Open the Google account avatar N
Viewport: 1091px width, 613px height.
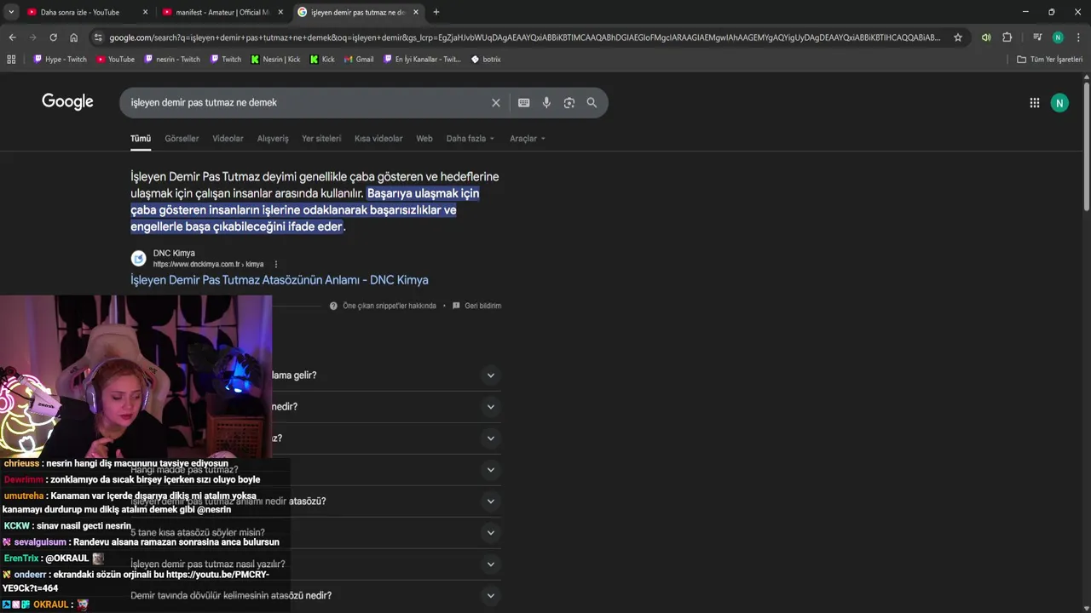click(x=1059, y=103)
